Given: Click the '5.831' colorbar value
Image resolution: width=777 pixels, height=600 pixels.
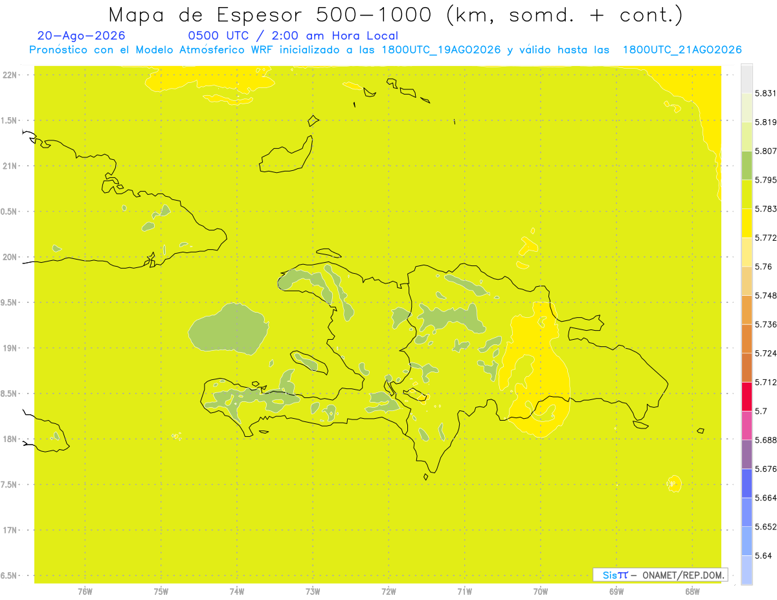Looking at the screenshot, I should [x=765, y=94].
